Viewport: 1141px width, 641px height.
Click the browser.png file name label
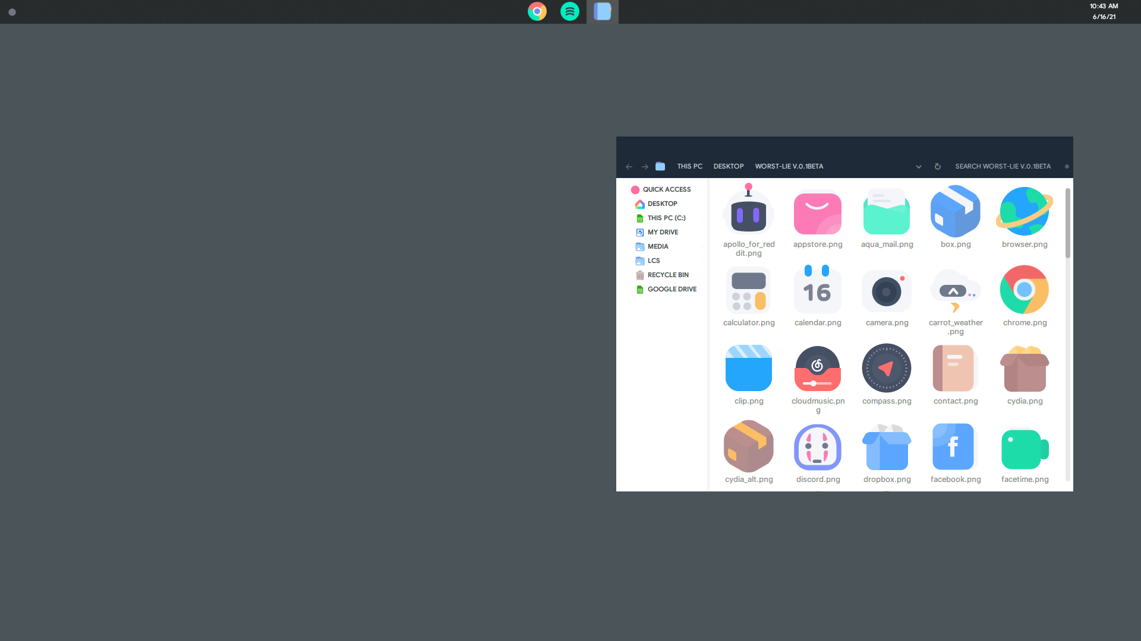point(1025,245)
